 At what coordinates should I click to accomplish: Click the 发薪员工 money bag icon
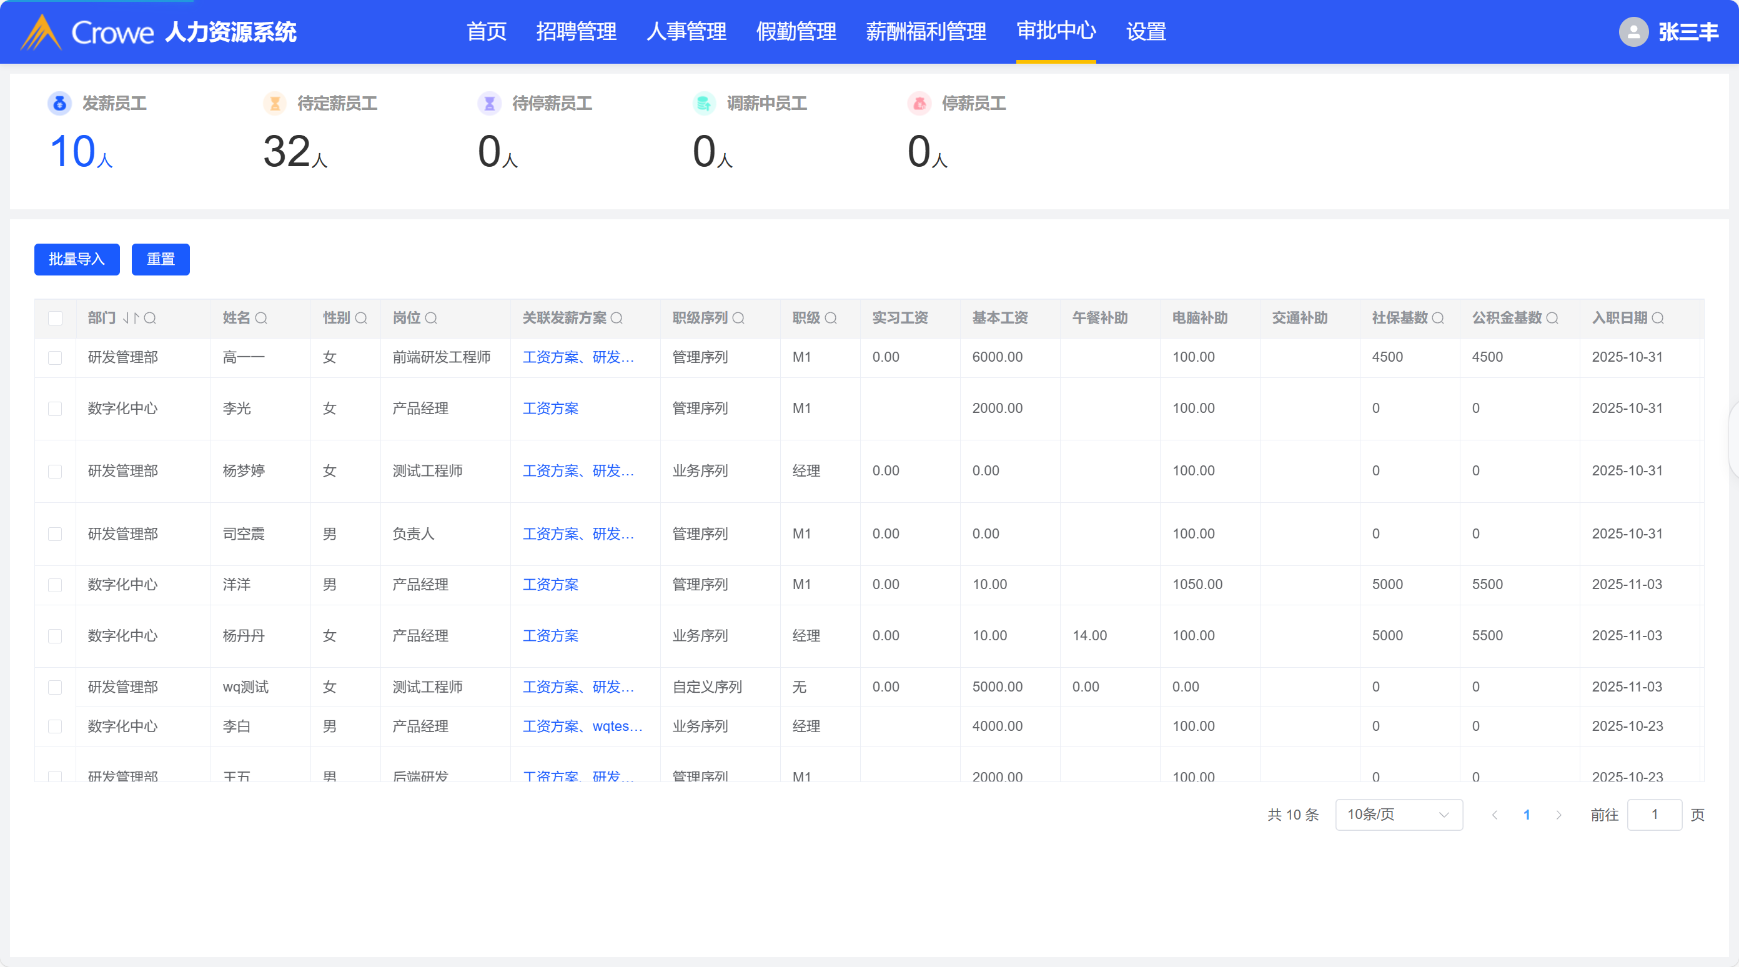[x=59, y=103]
